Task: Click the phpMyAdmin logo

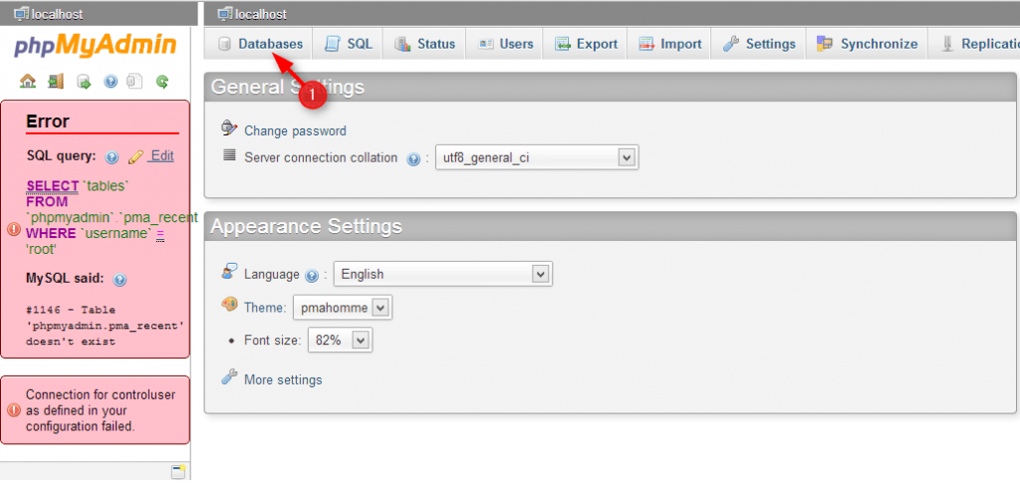Action: click(95, 46)
